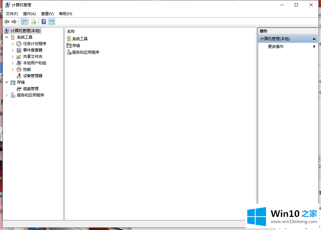Click the 存储 storage icon in tree
Image resolution: width=321 pixels, height=230 pixels.
click(13, 82)
